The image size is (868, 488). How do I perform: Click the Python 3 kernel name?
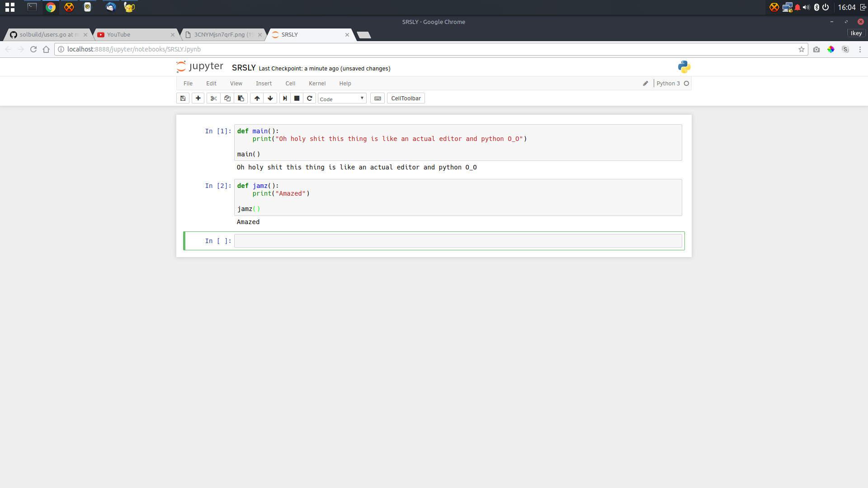668,84
